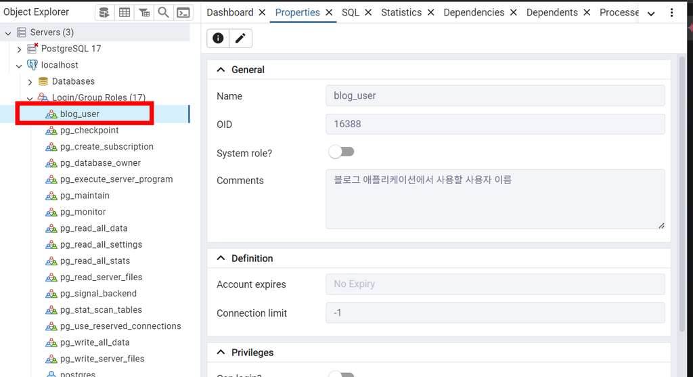Collapse the General section

pyautogui.click(x=221, y=70)
